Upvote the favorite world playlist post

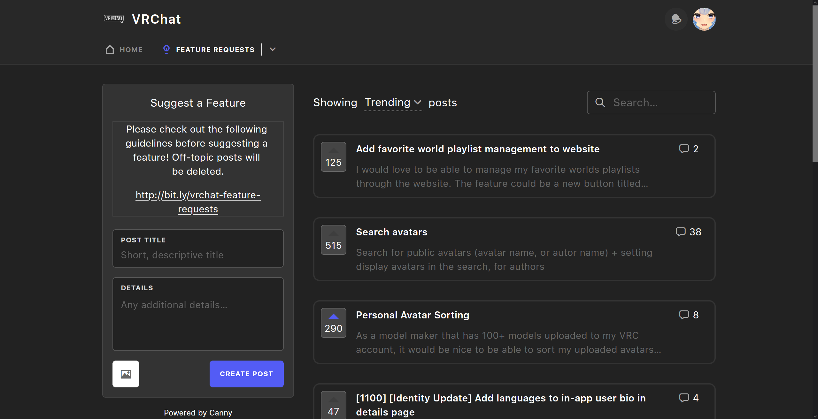(333, 157)
